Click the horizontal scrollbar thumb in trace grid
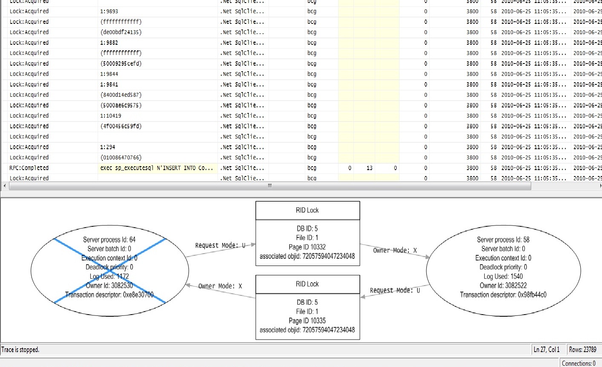 point(269,186)
